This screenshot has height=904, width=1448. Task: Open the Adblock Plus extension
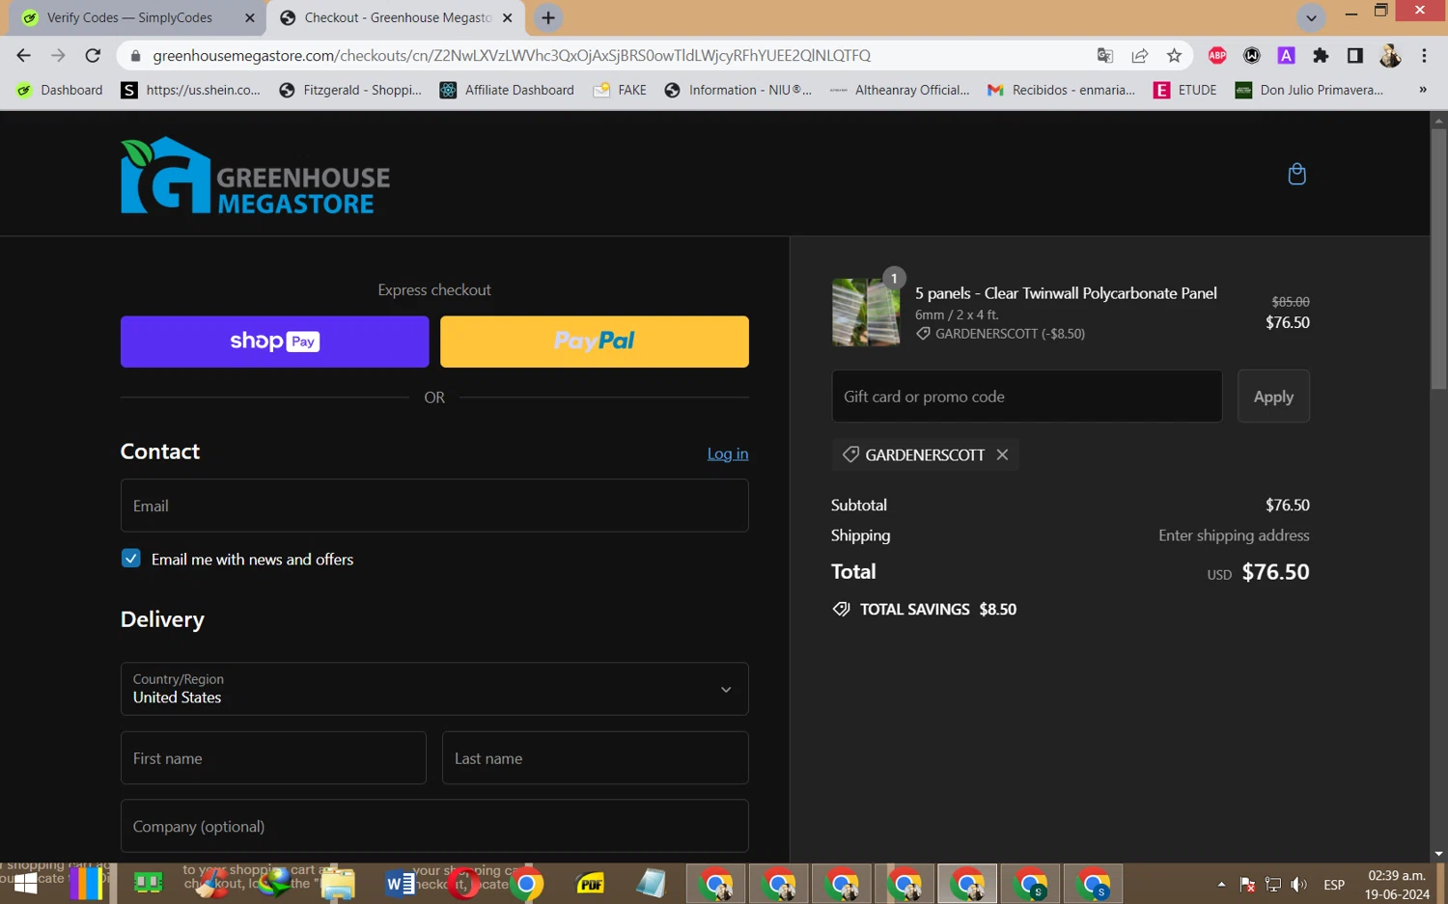click(1217, 56)
